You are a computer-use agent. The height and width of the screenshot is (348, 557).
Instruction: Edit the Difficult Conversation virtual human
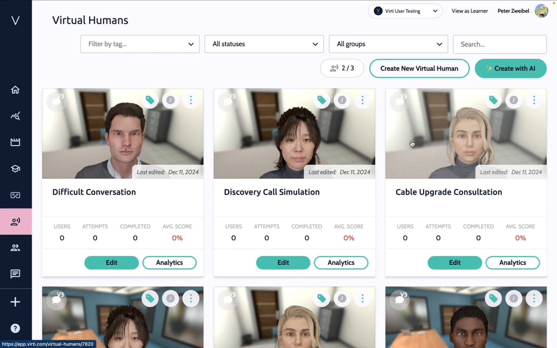point(112,263)
